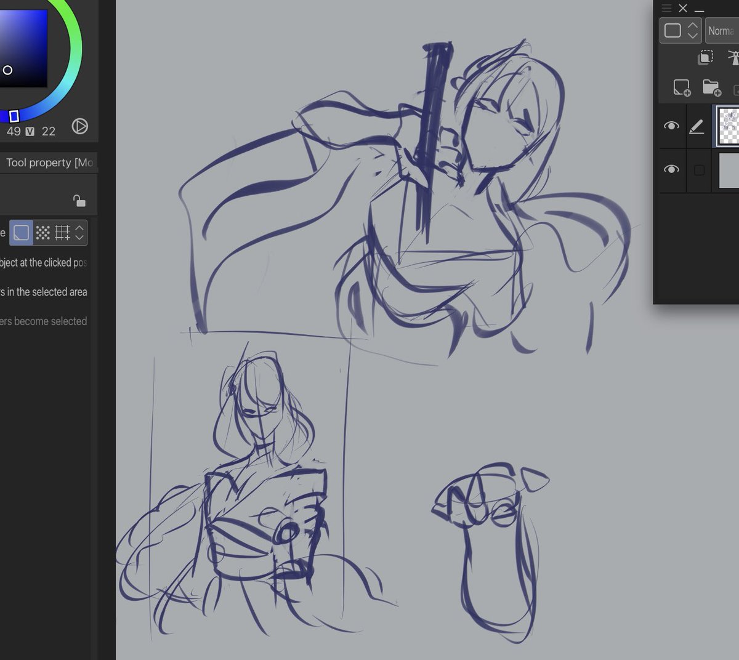Screen dimensions: 739x660
Task: Select the dotted tone selection mode icon
Action: 42,233
